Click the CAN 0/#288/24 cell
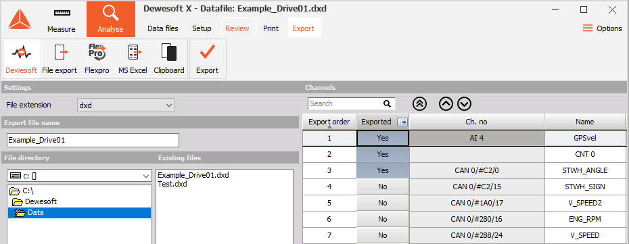The image size is (629, 244). (x=477, y=235)
